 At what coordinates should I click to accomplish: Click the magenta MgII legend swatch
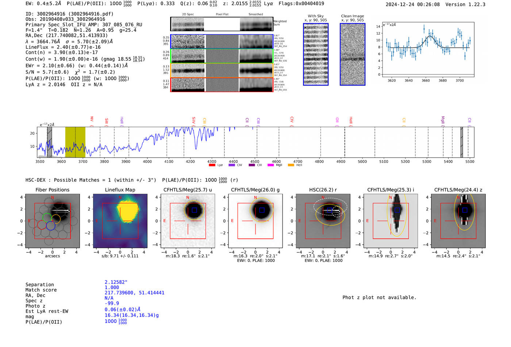[x=270, y=165]
